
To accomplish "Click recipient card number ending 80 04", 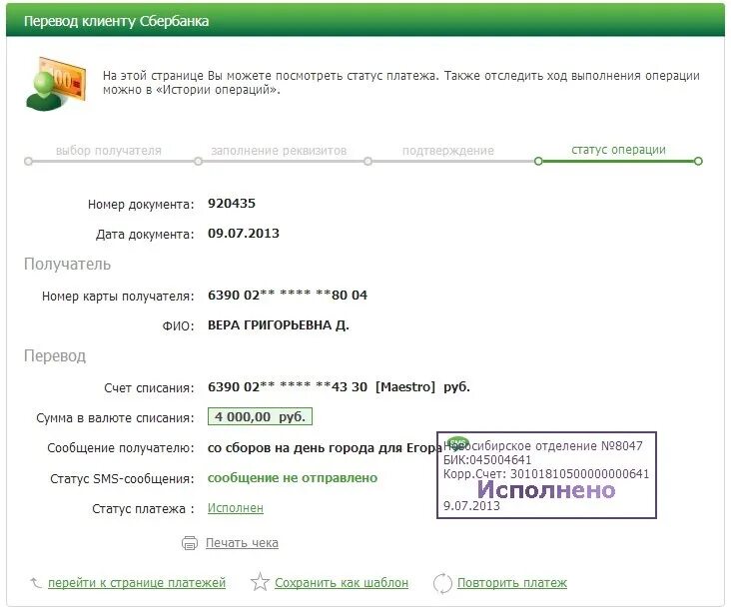I will 288,296.
